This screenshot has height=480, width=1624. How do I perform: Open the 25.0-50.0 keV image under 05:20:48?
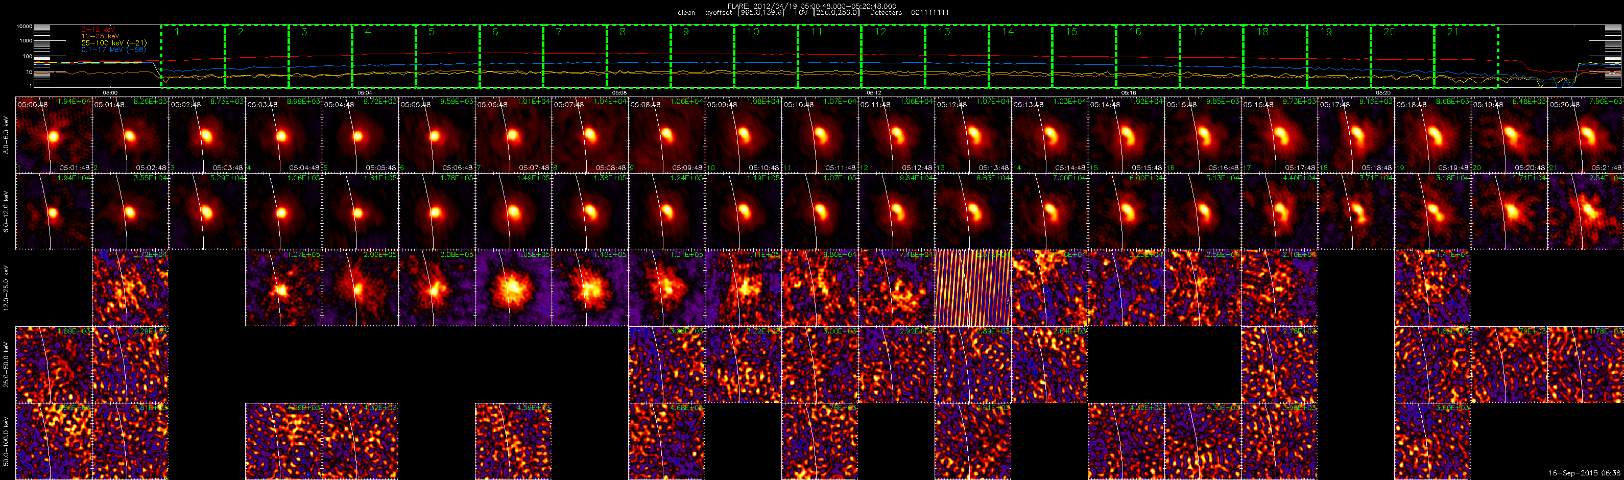1586,365
